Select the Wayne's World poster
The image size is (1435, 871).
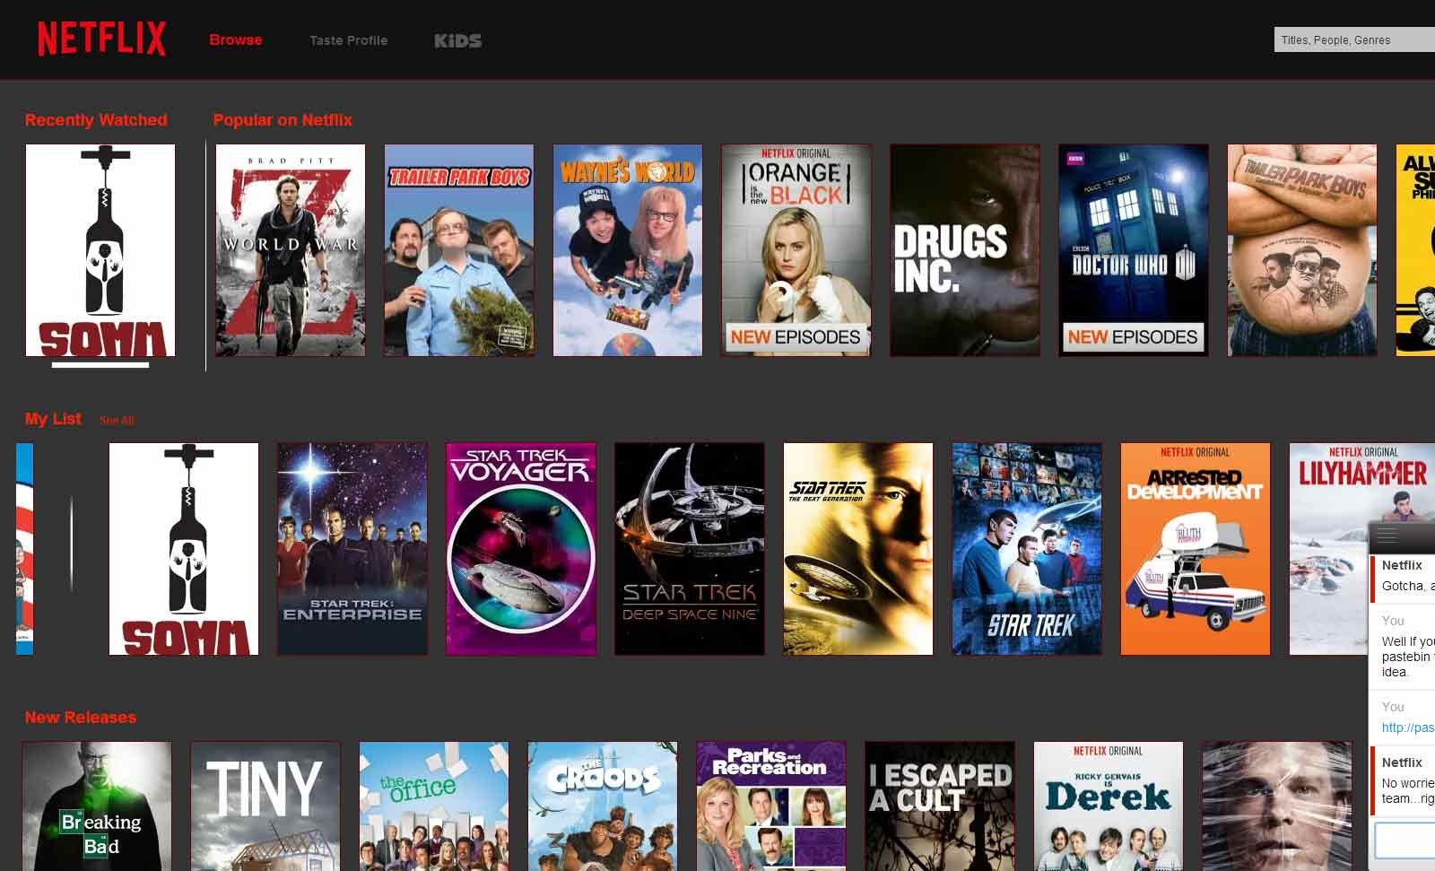click(x=628, y=250)
